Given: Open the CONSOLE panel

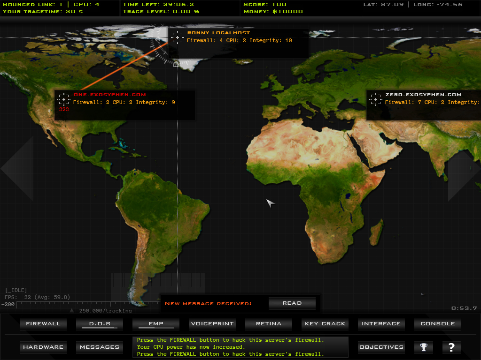Looking at the screenshot, I should click(x=438, y=324).
